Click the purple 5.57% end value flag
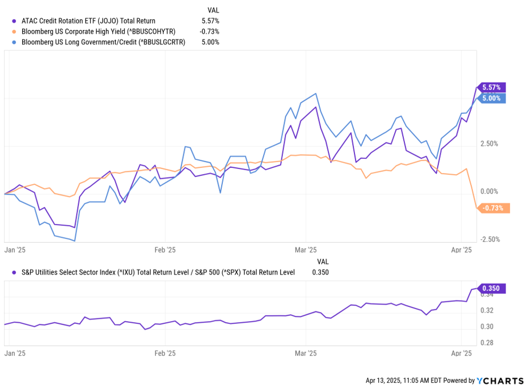528x388 pixels. click(491, 87)
